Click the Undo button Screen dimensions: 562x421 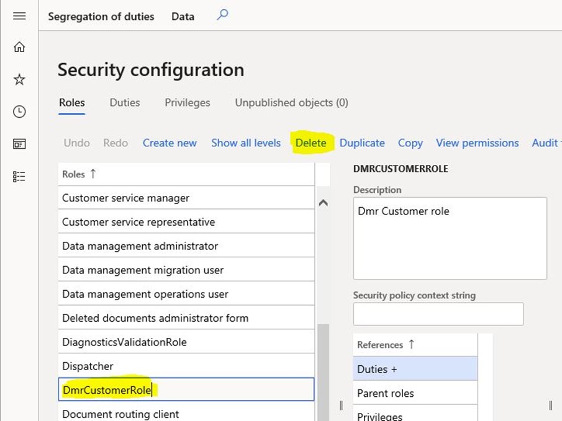(77, 143)
